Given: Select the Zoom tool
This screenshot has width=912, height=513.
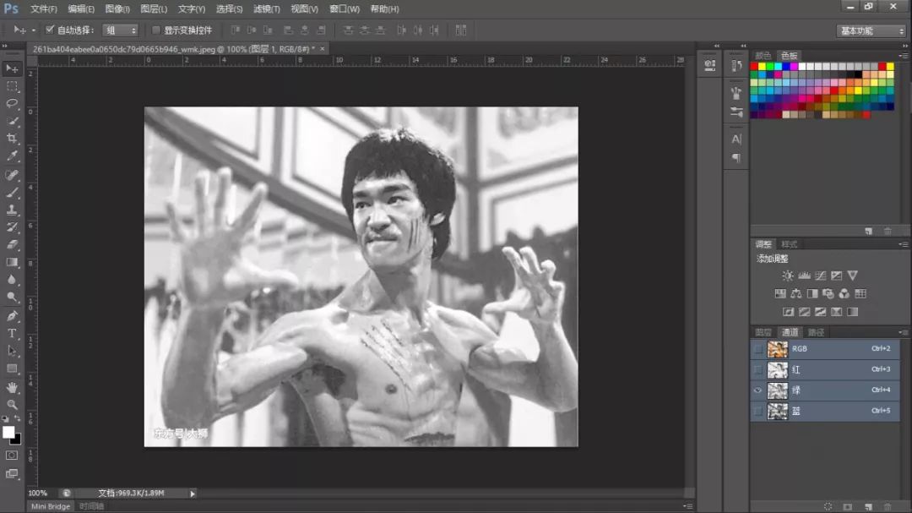Looking at the screenshot, I should pos(12,405).
